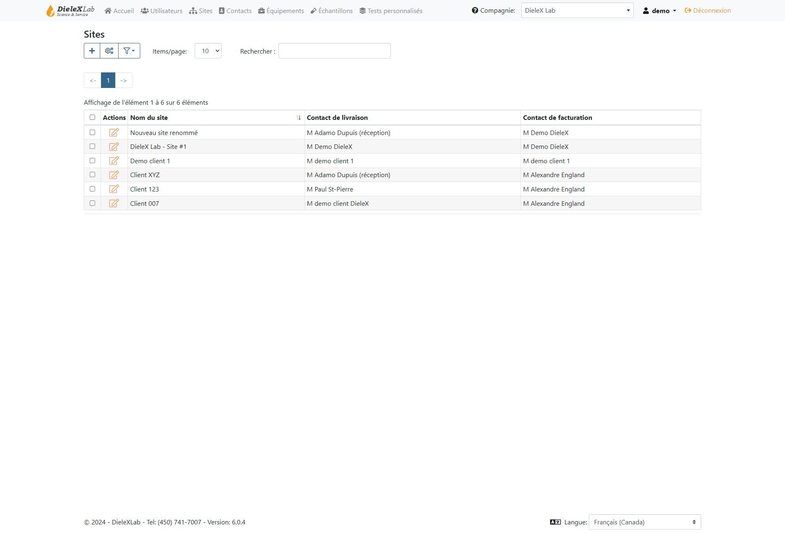Open the filter funnel dropdown

(x=129, y=51)
